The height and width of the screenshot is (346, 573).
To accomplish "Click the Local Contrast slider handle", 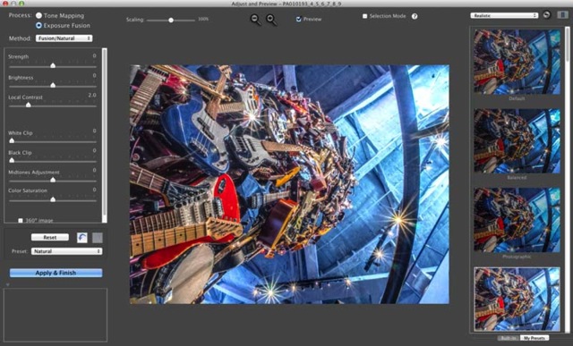I will tap(28, 105).
